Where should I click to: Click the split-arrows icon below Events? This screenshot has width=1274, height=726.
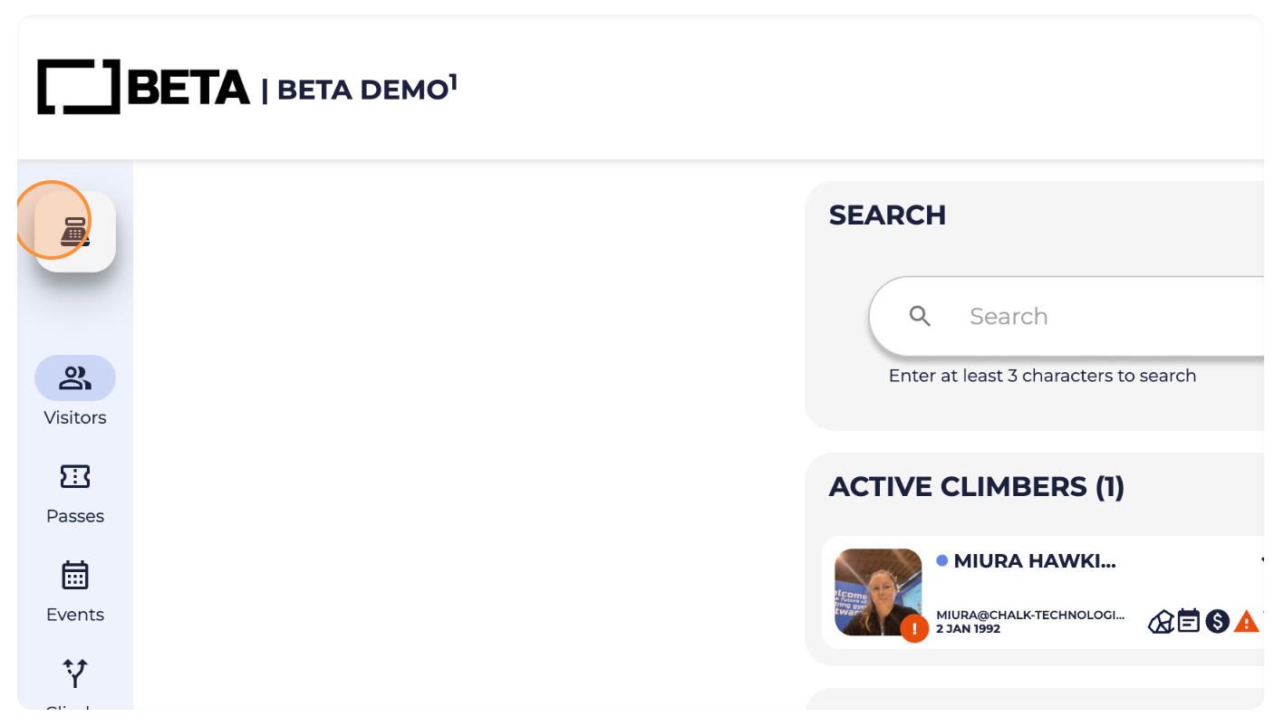coord(75,673)
